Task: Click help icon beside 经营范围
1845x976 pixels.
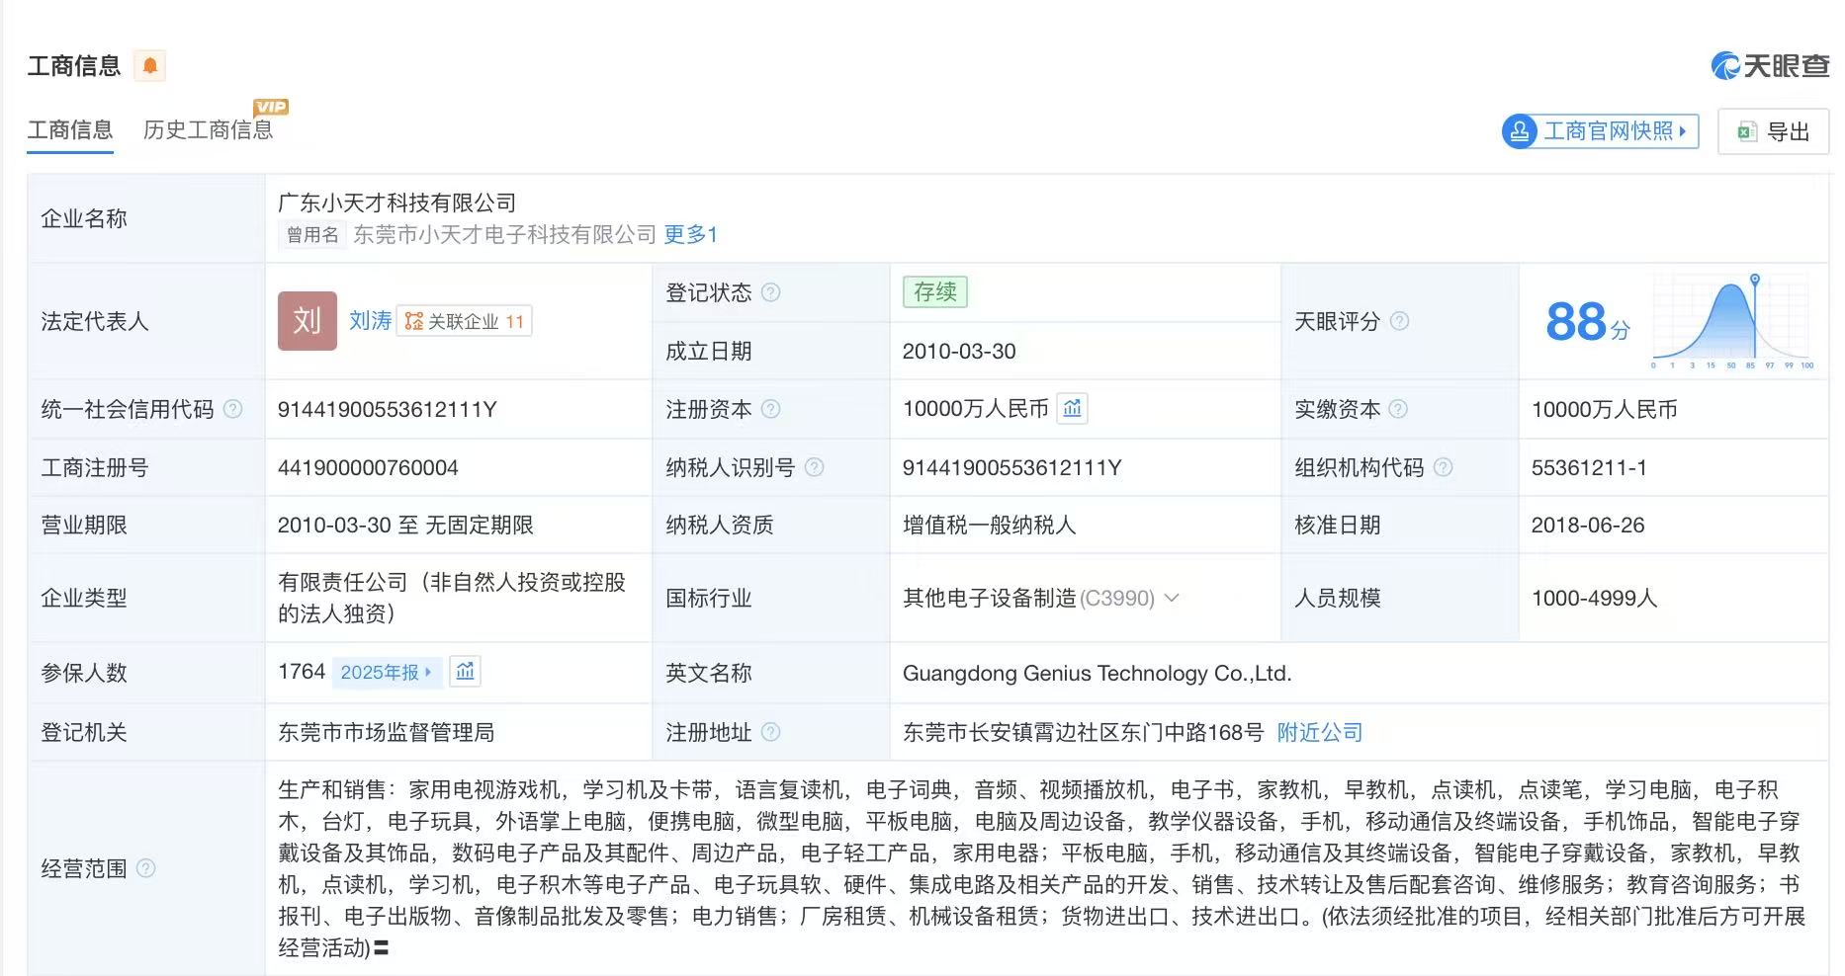Action: click(145, 868)
